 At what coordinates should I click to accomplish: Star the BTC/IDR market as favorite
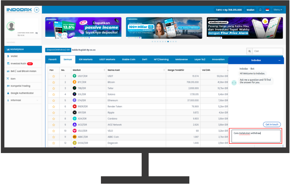(54, 82)
